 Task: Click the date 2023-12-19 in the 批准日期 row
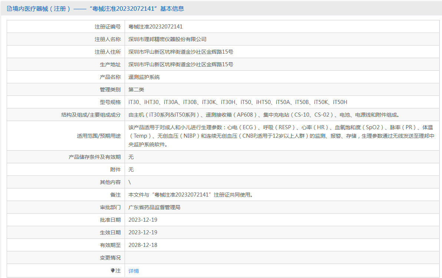pos(143,220)
